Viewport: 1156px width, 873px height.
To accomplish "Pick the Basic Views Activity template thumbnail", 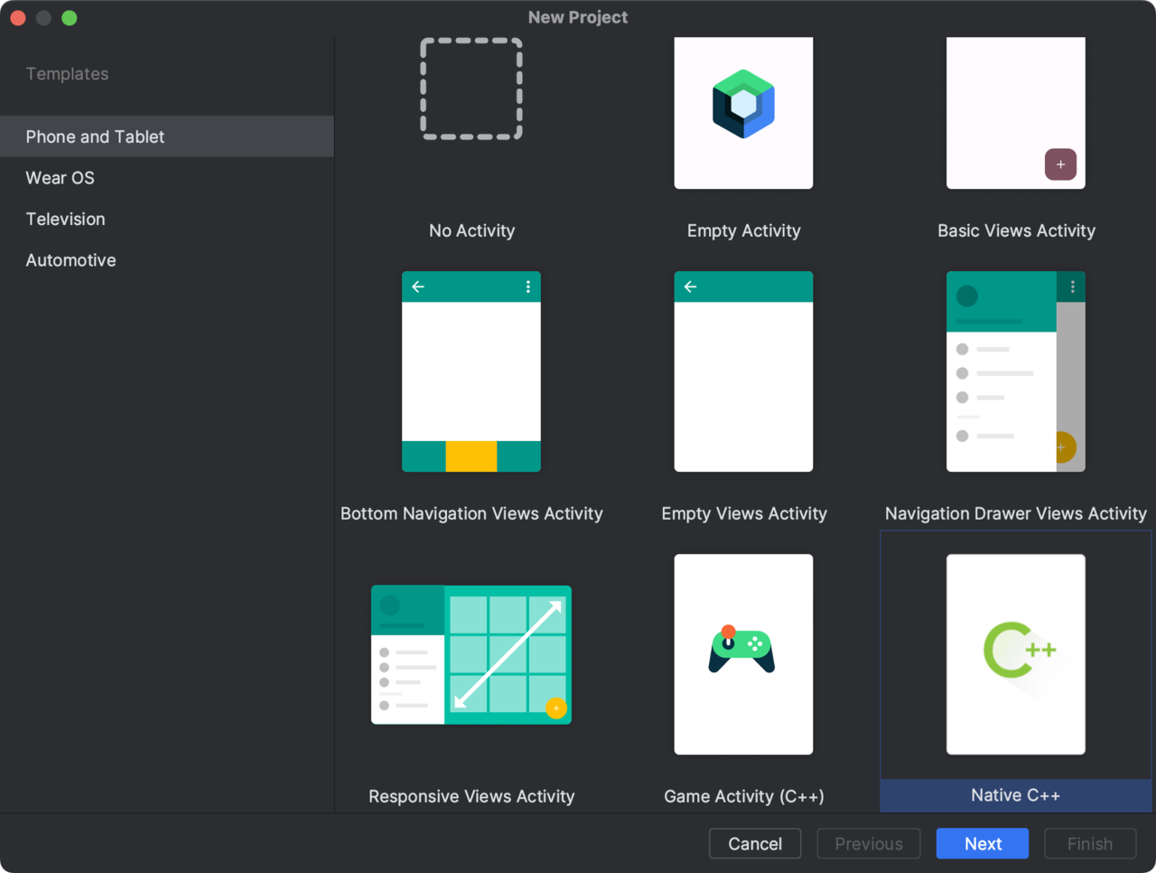I will [x=1015, y=113].
